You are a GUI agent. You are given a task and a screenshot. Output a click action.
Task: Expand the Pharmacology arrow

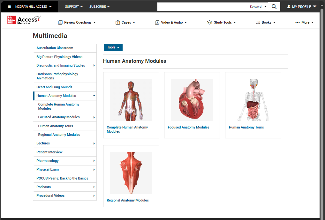coord(94,161)
